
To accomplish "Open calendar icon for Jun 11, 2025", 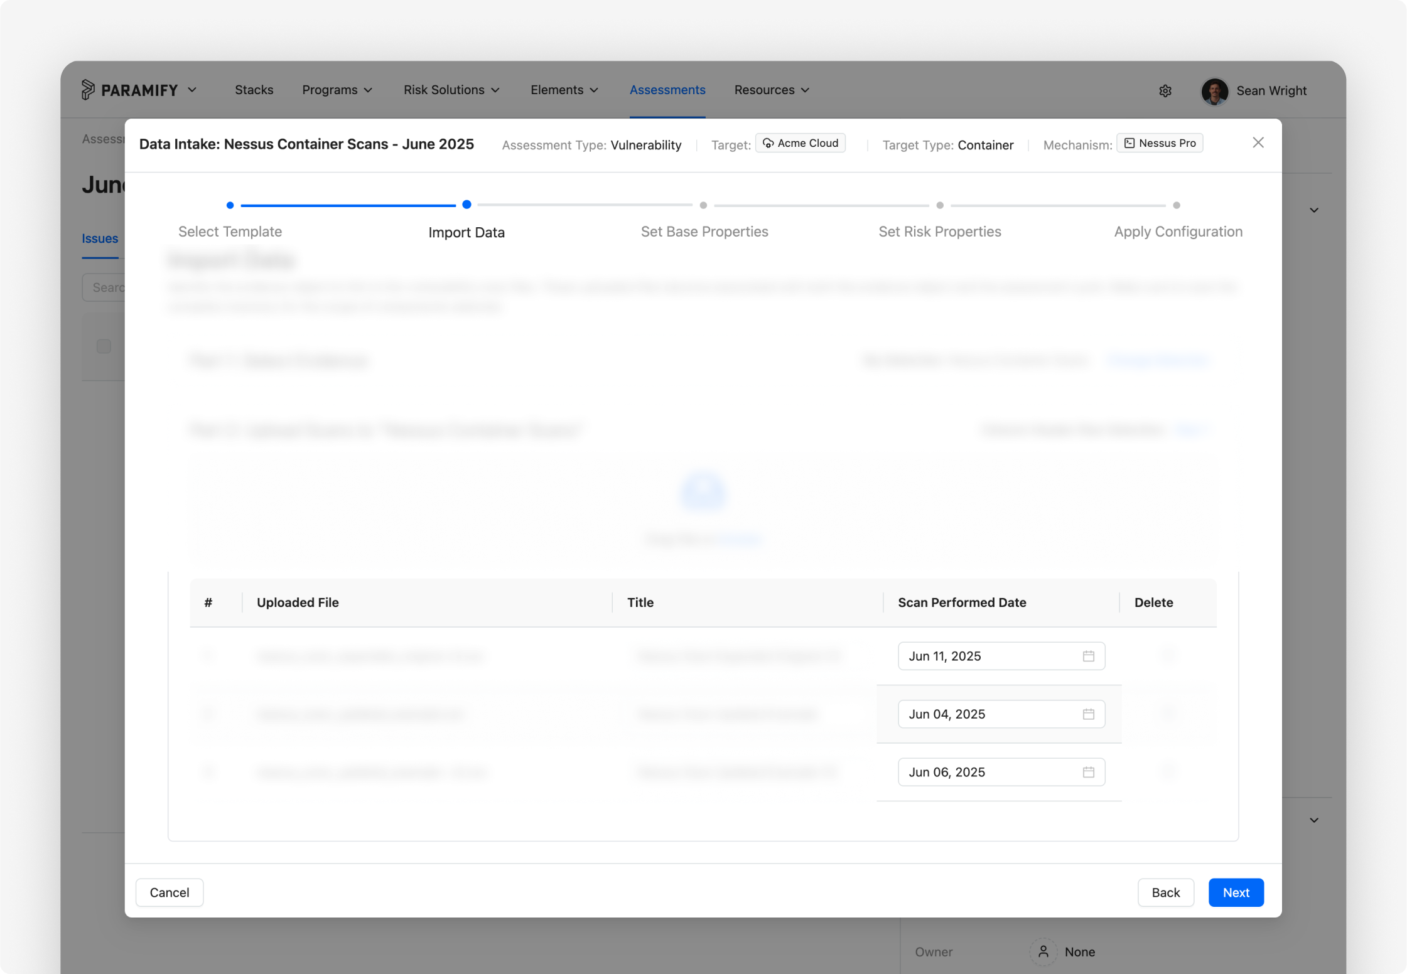I will [x=1088, y=656].
